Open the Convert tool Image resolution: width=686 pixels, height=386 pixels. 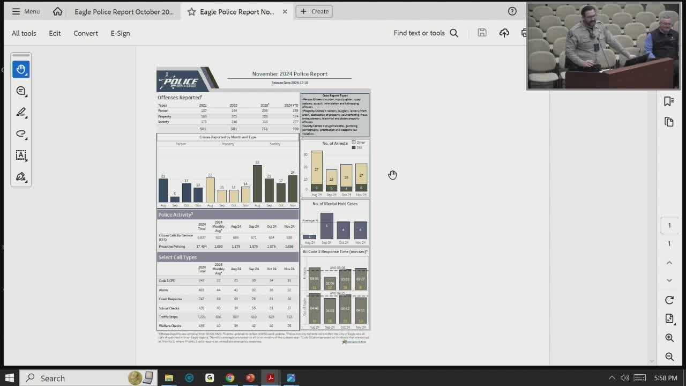pos(86,33)
